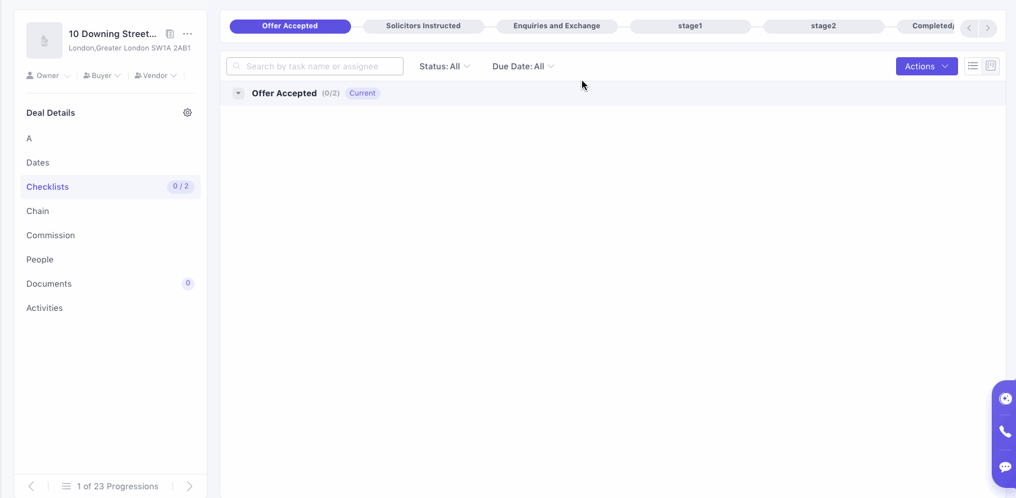Click the task search input field
Viewport: 1016px width, 498px height.
point(315,67)
